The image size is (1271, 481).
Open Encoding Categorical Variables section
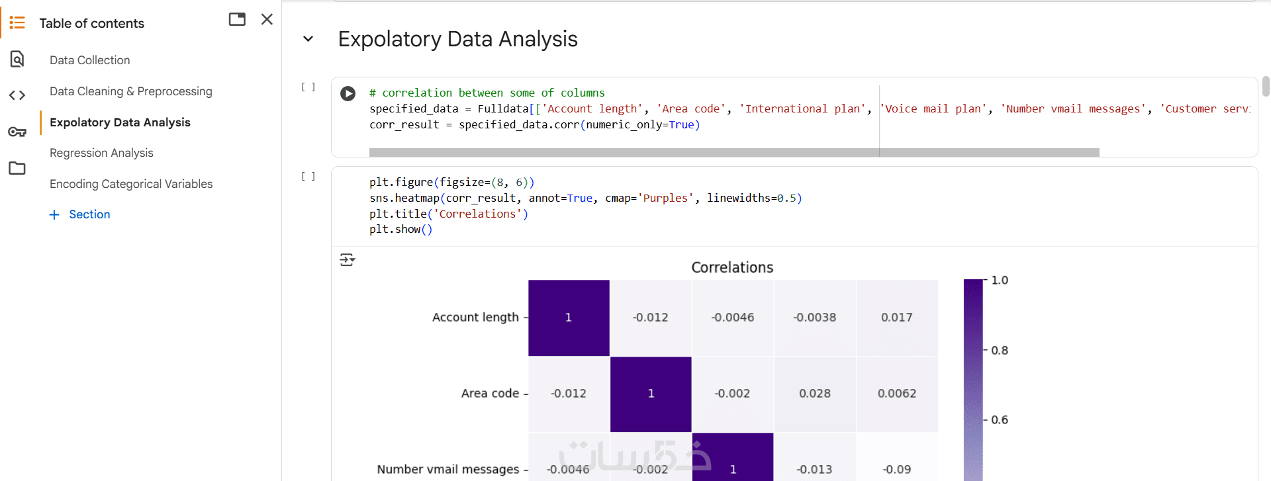point(131,184)
